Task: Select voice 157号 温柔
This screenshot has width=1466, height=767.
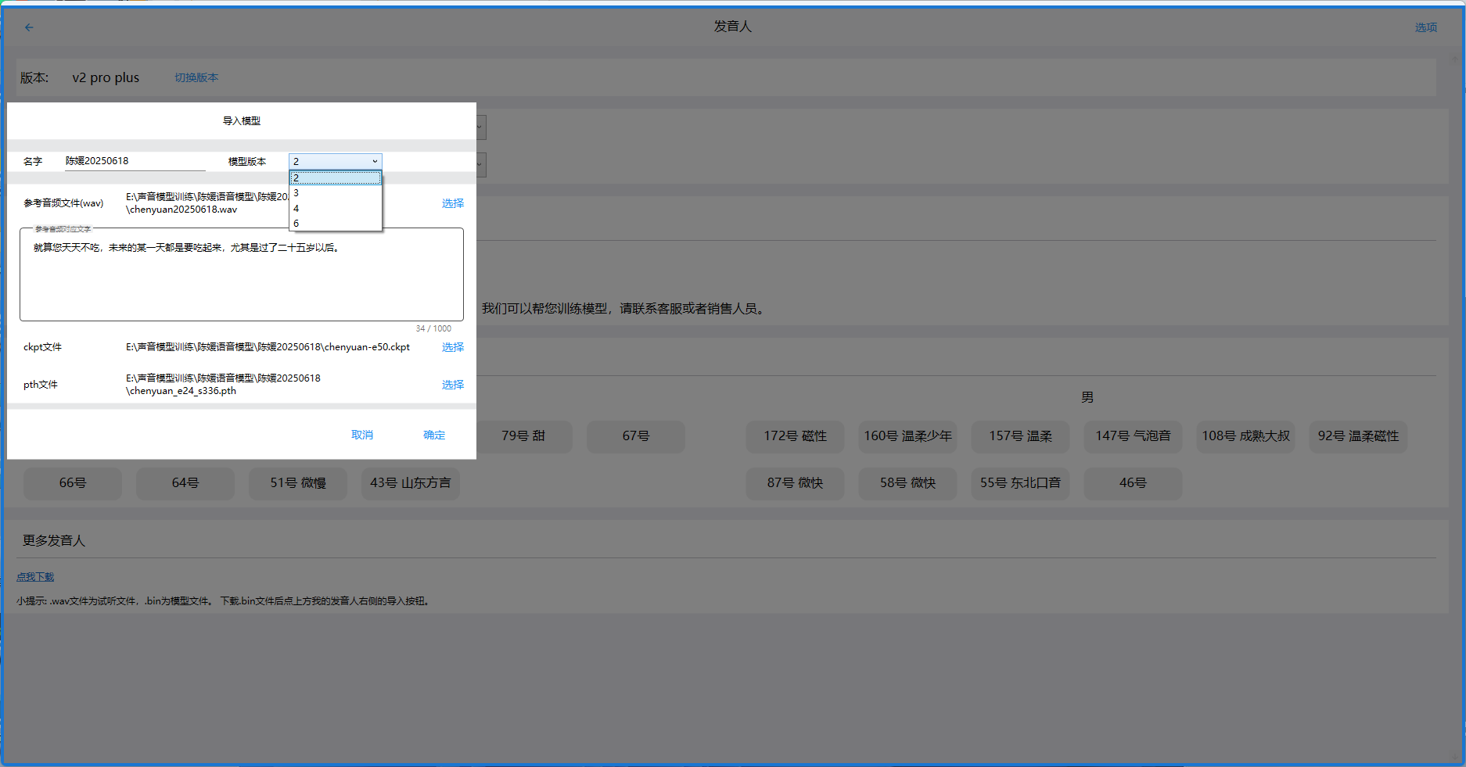Action: (1021, 436)
